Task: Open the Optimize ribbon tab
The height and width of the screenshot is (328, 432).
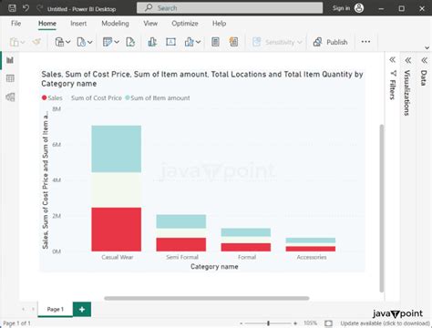Action: point(185,24)
